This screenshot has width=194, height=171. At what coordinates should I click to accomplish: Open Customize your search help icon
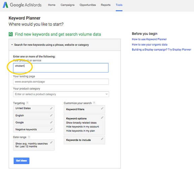click(x=94, y=103)
